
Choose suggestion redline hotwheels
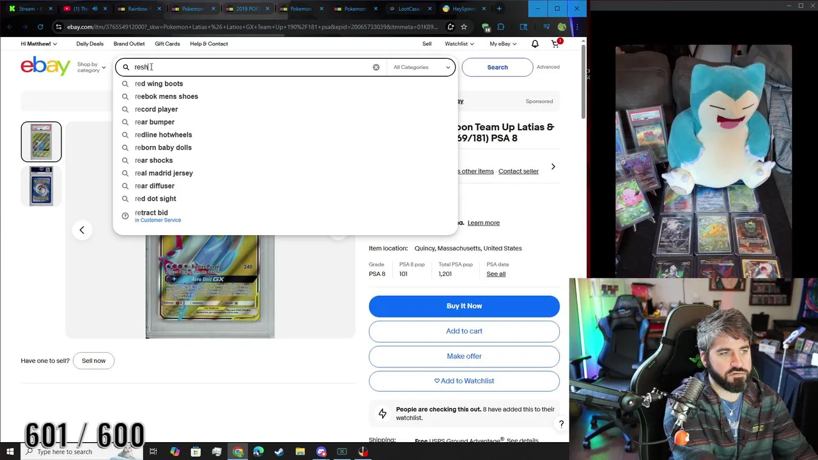[x=286, y=135]
